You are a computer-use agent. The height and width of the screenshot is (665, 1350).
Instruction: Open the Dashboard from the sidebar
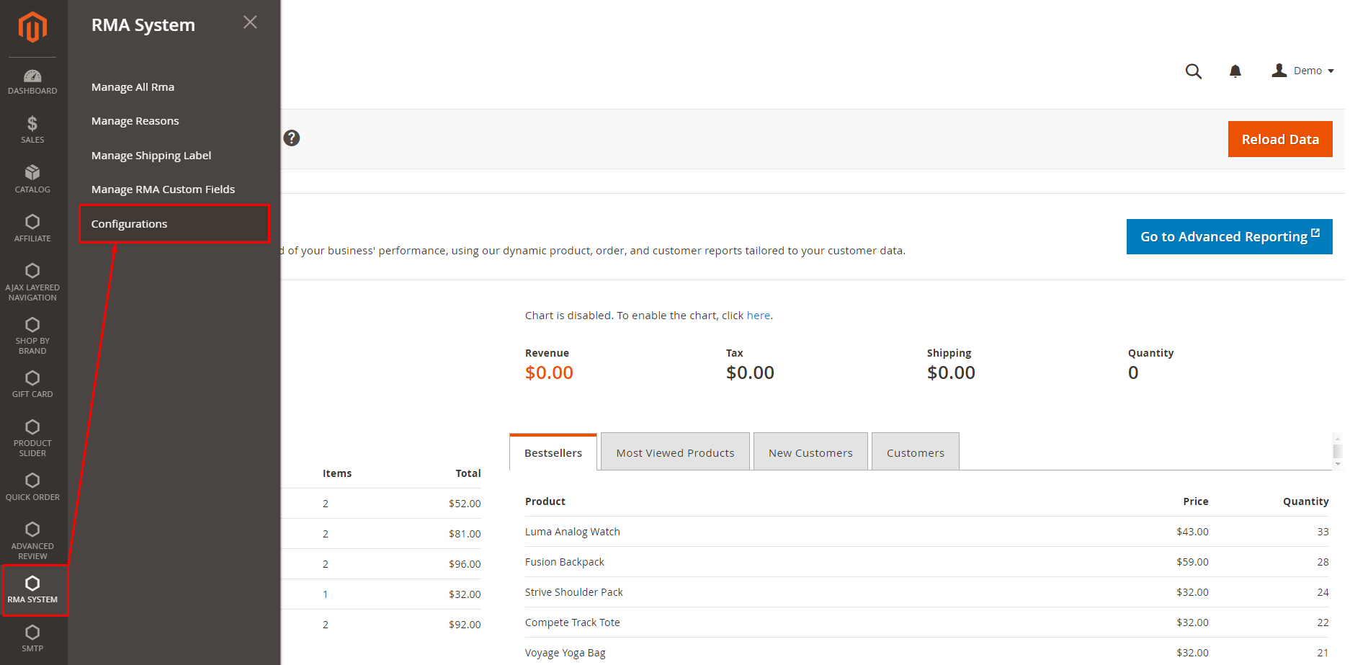pos(32,81)
